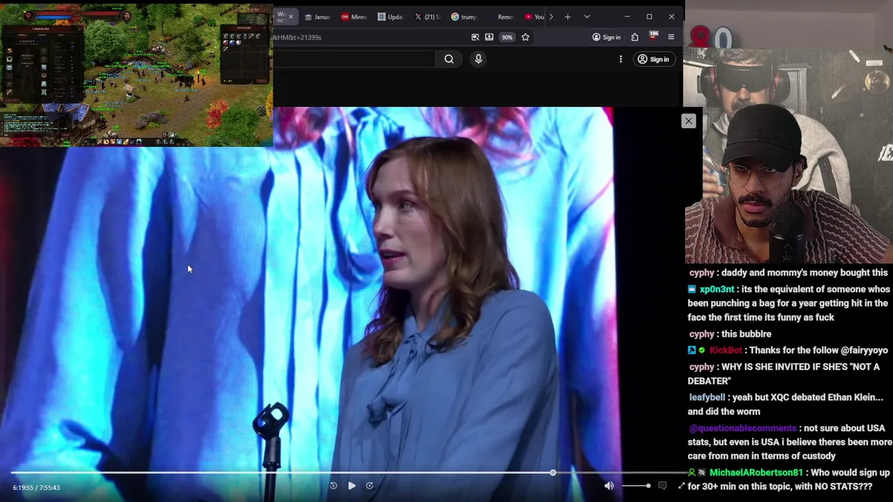Click red extension icon with 186 badge
893x502 pixels.
(x=653, y=36)
